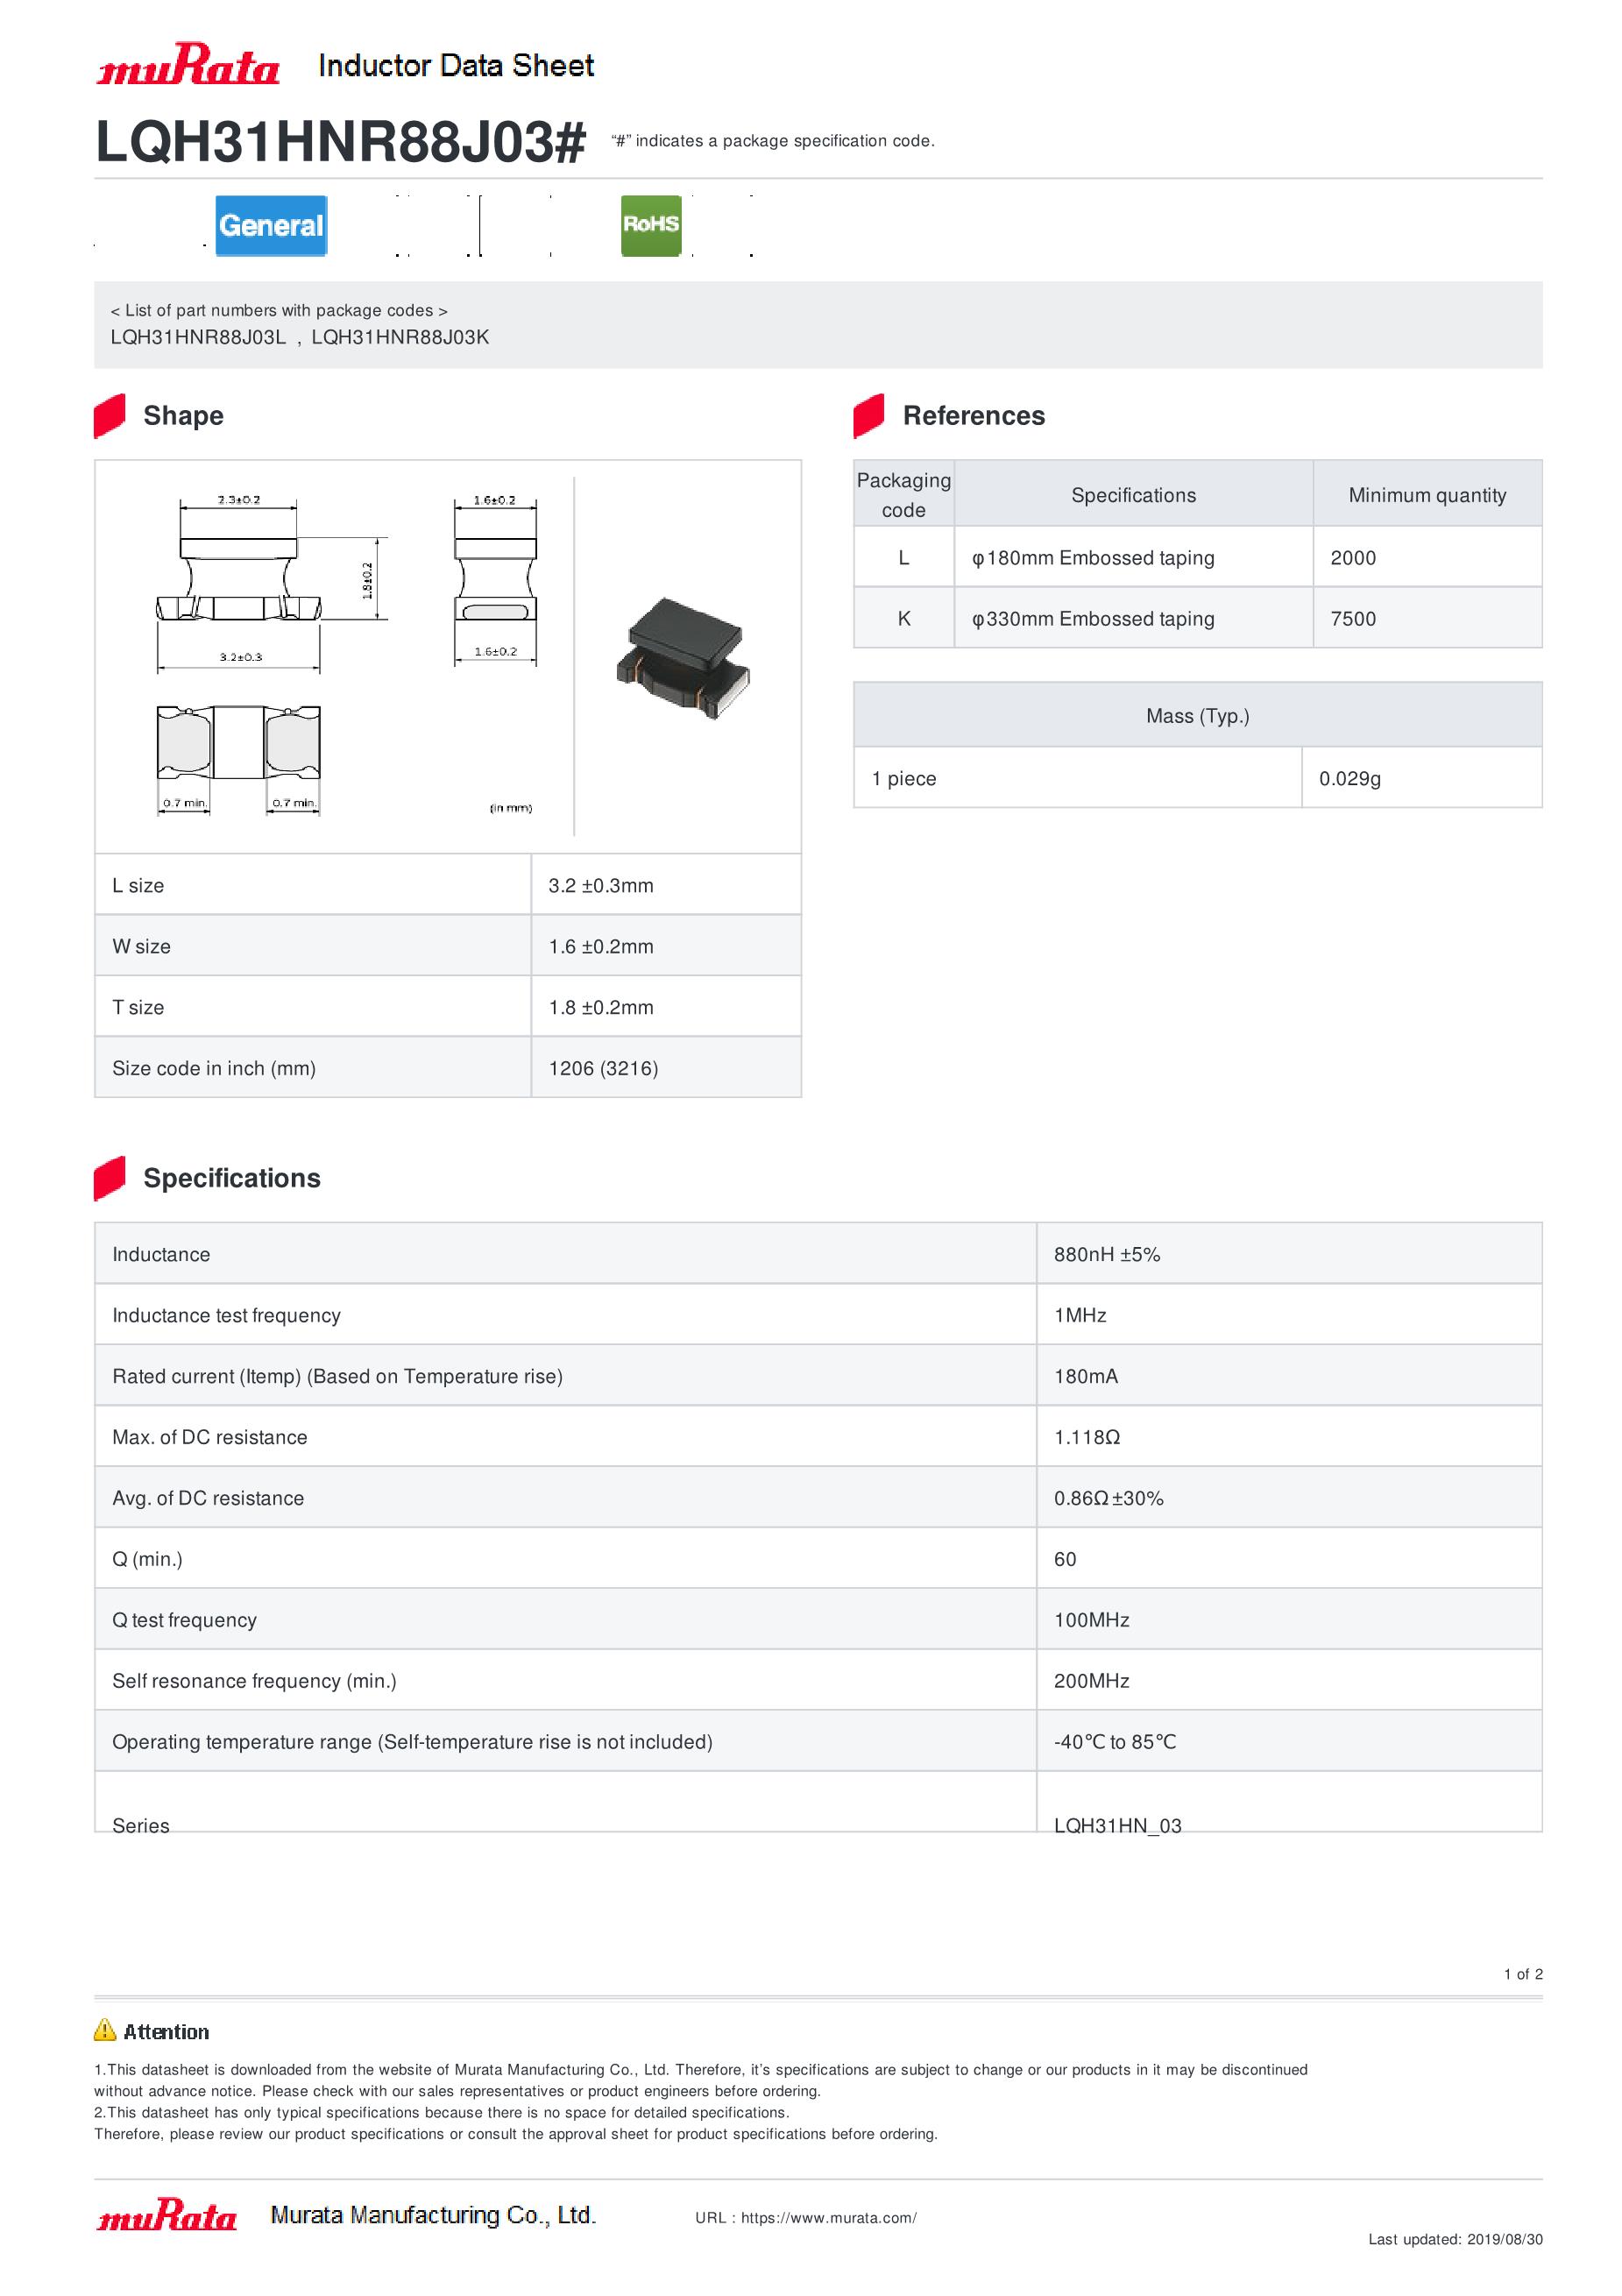Click the Murata logo in the header
This screenshot has width=1622, height=2296.
click(x=188, y=65)
